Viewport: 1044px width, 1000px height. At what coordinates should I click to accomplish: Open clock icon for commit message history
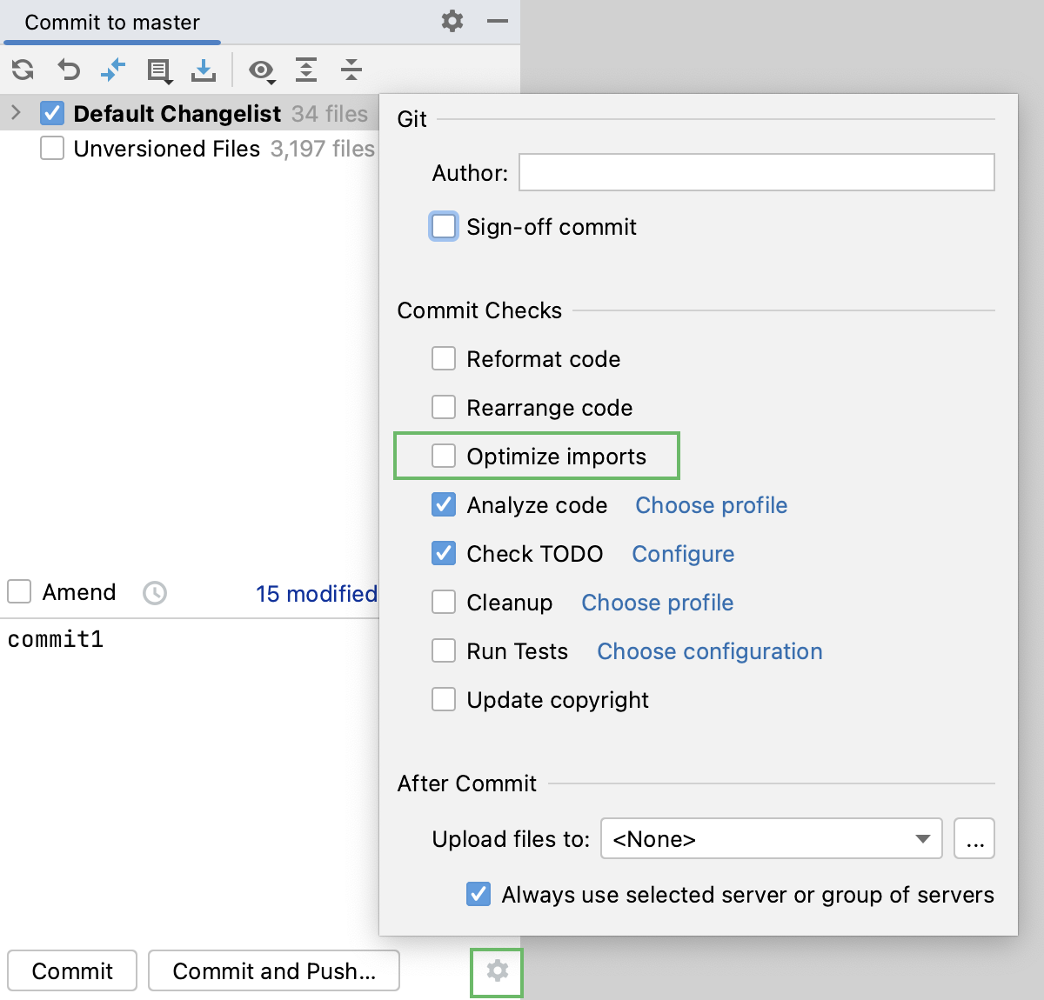155,592
